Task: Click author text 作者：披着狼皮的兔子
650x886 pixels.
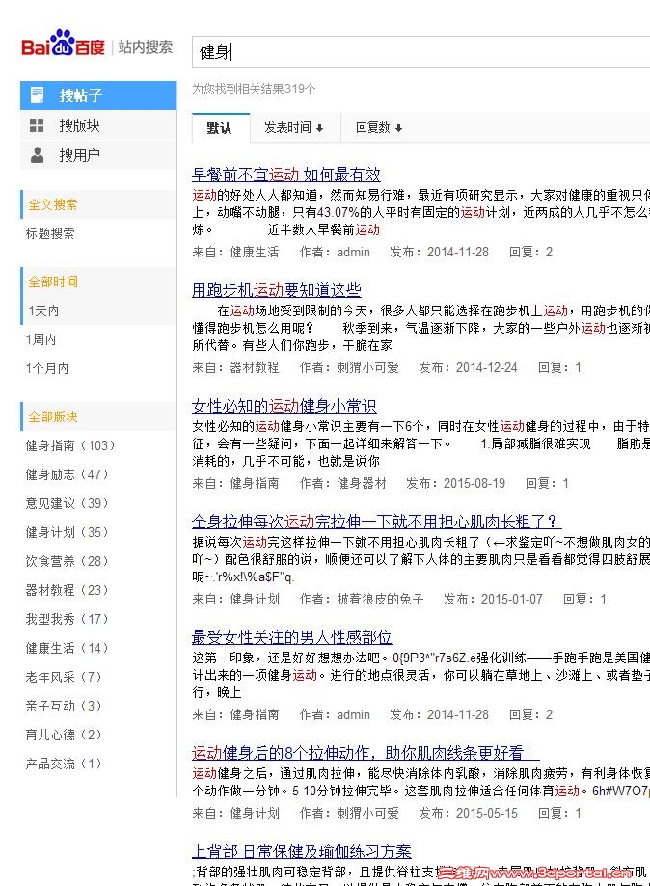Action: click(362, 599)
